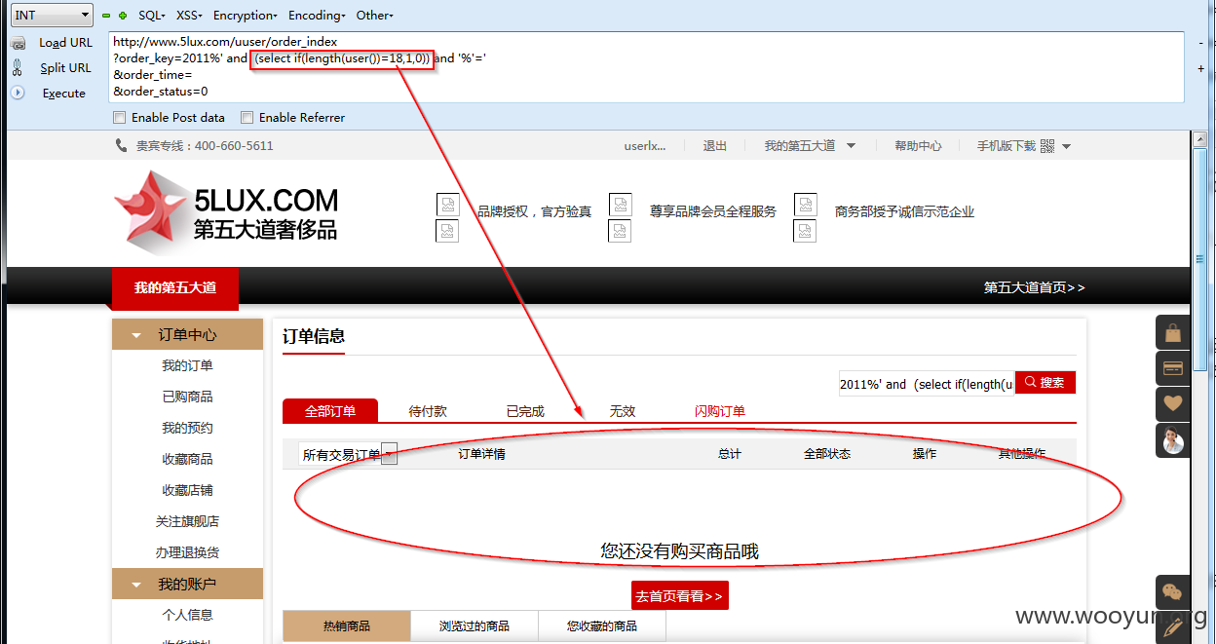Image resolution: width=1216 pixels, height=644 pixels.
Task: Open the INT type dropdown
Action: coord(52,16)
